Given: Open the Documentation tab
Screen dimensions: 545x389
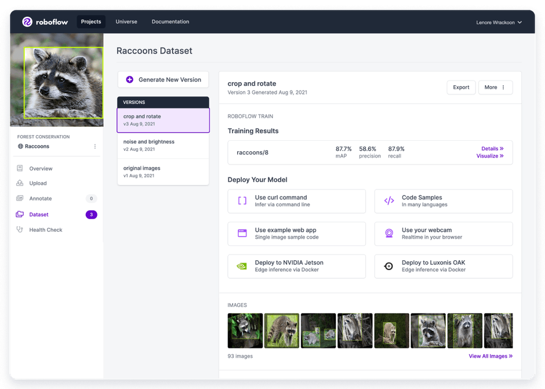Looking at the screenshot, I should point(170,22).
